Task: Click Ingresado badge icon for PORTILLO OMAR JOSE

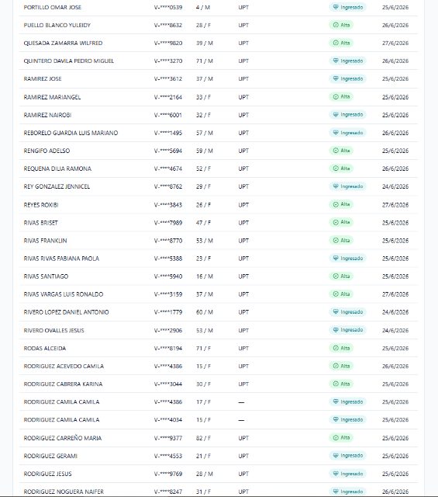Action: pyautogui.click(x=336, y=7)
